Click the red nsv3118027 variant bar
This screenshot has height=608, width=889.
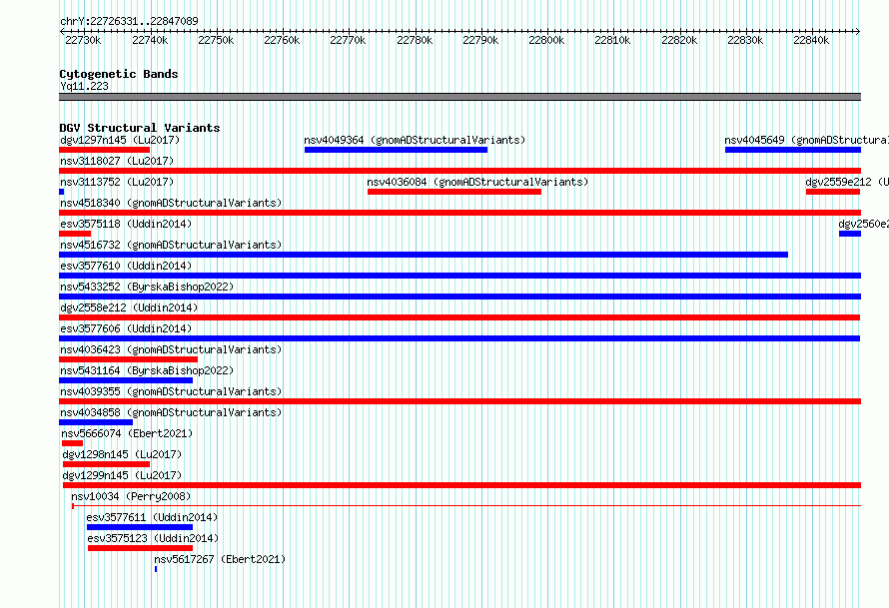tap(459, 171)
